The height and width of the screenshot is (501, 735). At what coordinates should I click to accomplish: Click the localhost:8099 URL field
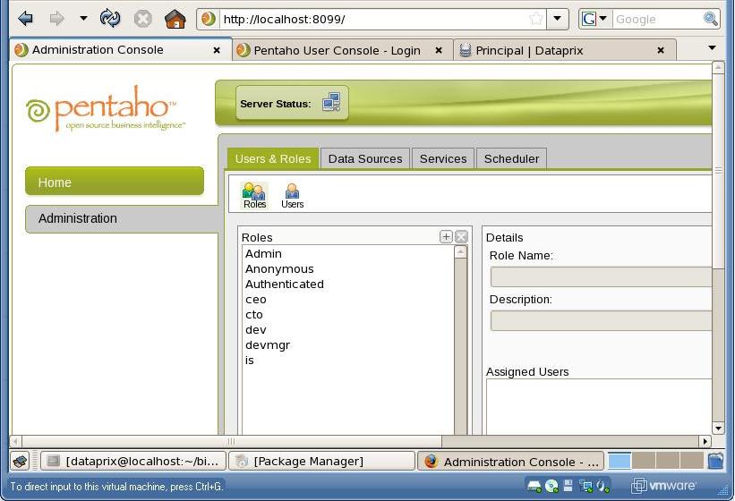[x=372, y=19]
